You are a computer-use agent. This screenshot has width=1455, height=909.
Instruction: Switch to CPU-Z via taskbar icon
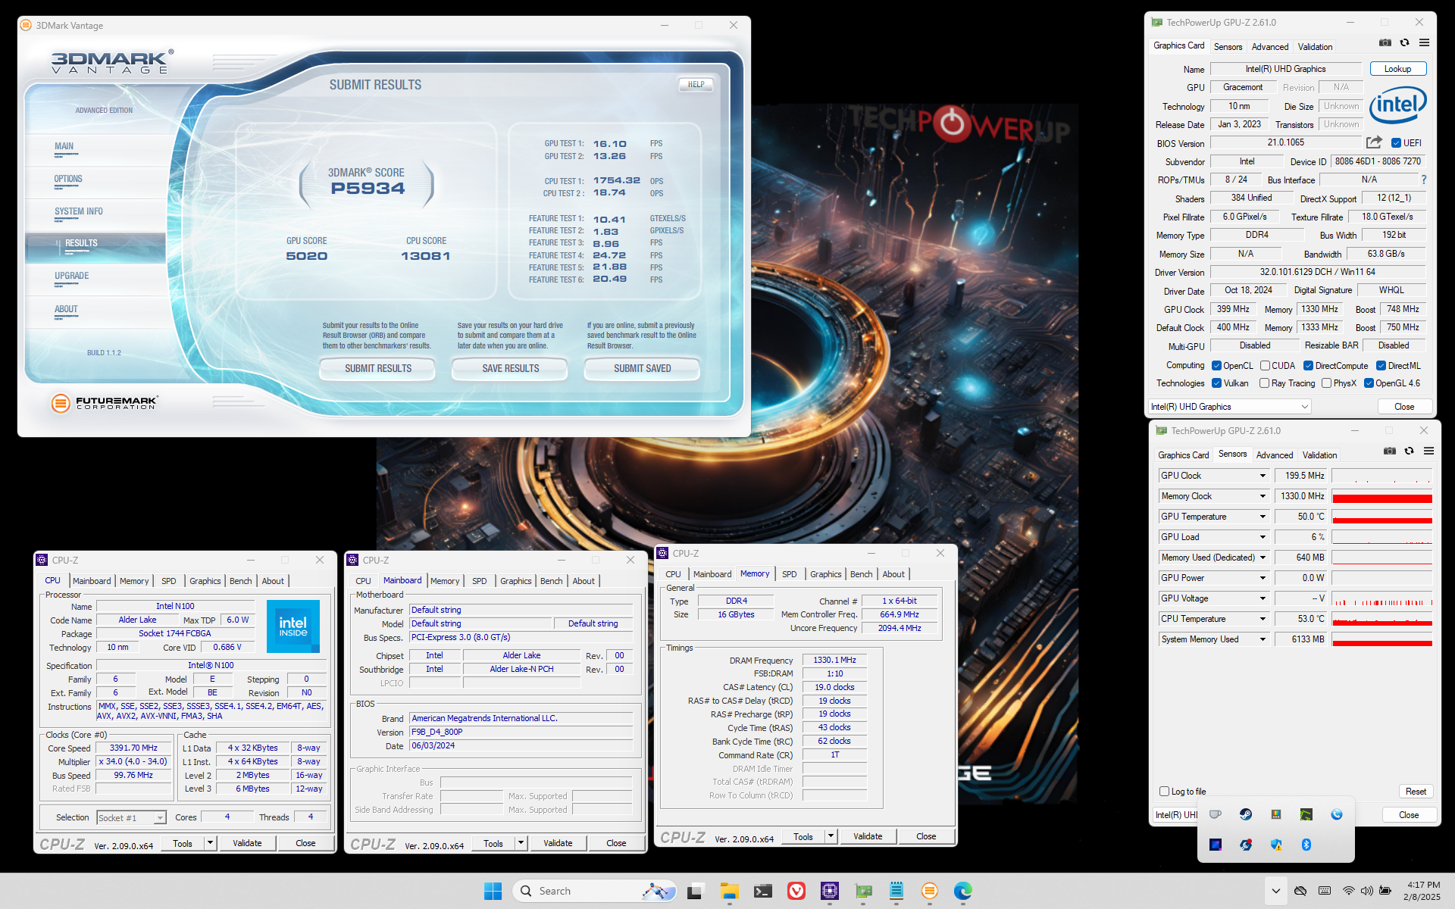[x=830, y=891]
